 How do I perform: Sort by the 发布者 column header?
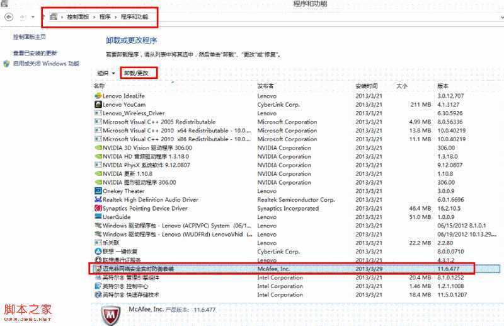pos(265,86)
